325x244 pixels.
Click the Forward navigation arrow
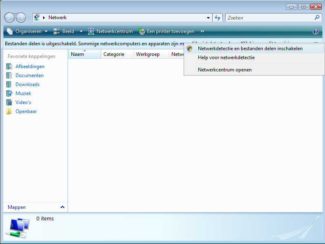[21, 18]
